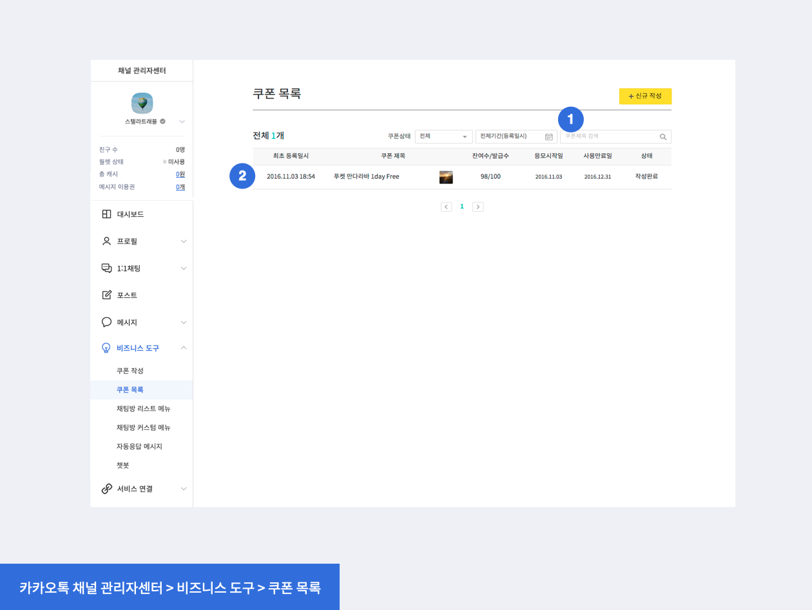Image resolution: width=812 pixels, height=610 pixels.
Task: Select 쿠폰 작성 submenu item
Action: 130,371
